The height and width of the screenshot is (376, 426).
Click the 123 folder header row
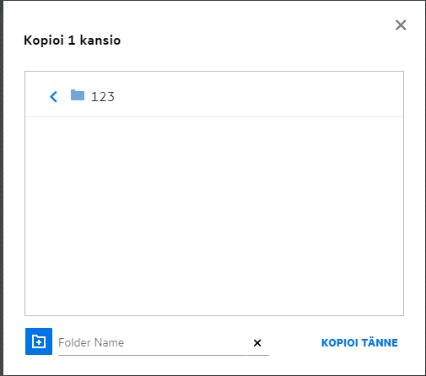coord(214,94)
